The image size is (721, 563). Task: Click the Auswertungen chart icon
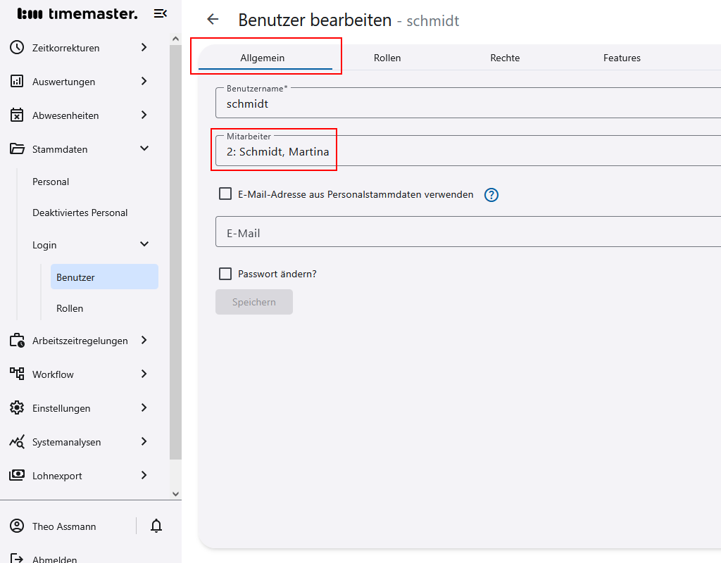17,82
